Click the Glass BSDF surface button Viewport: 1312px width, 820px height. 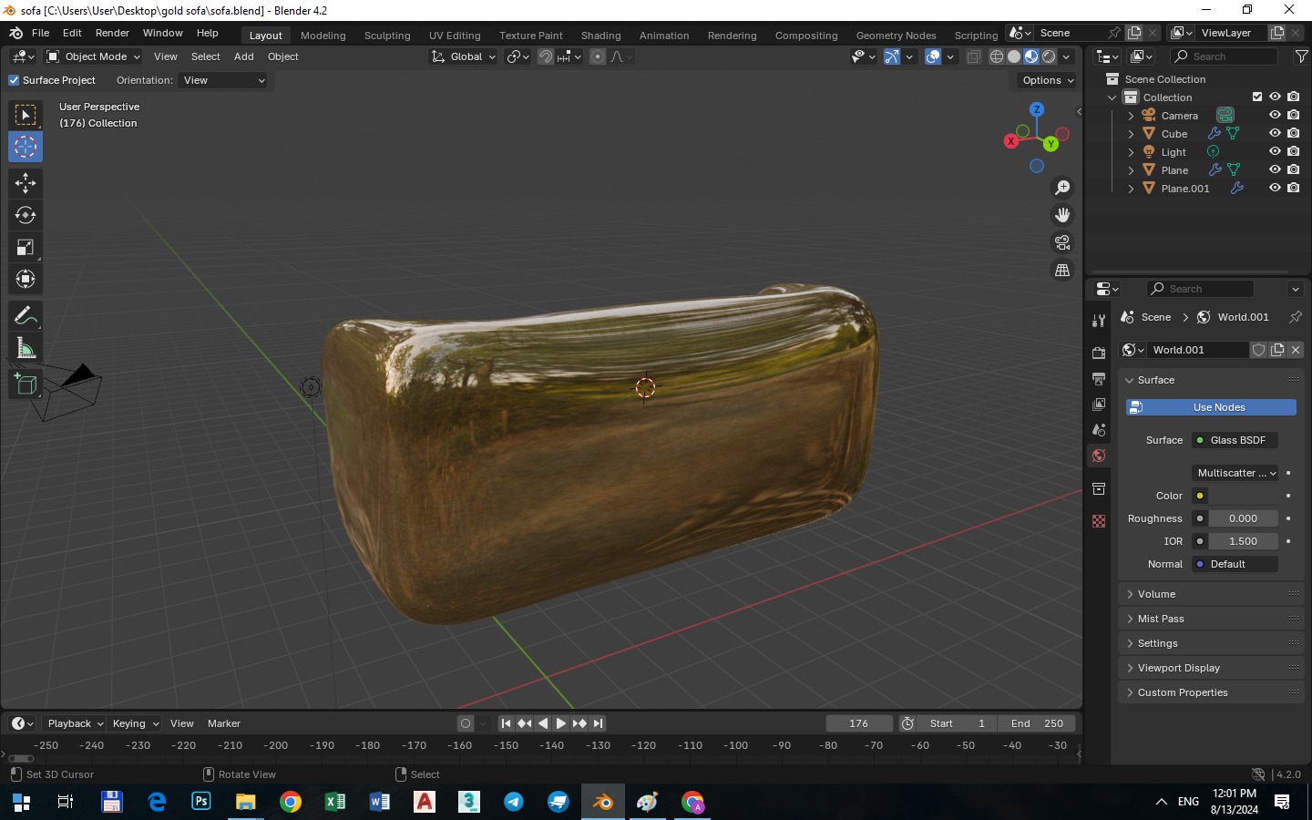[x=1235, y=440]
